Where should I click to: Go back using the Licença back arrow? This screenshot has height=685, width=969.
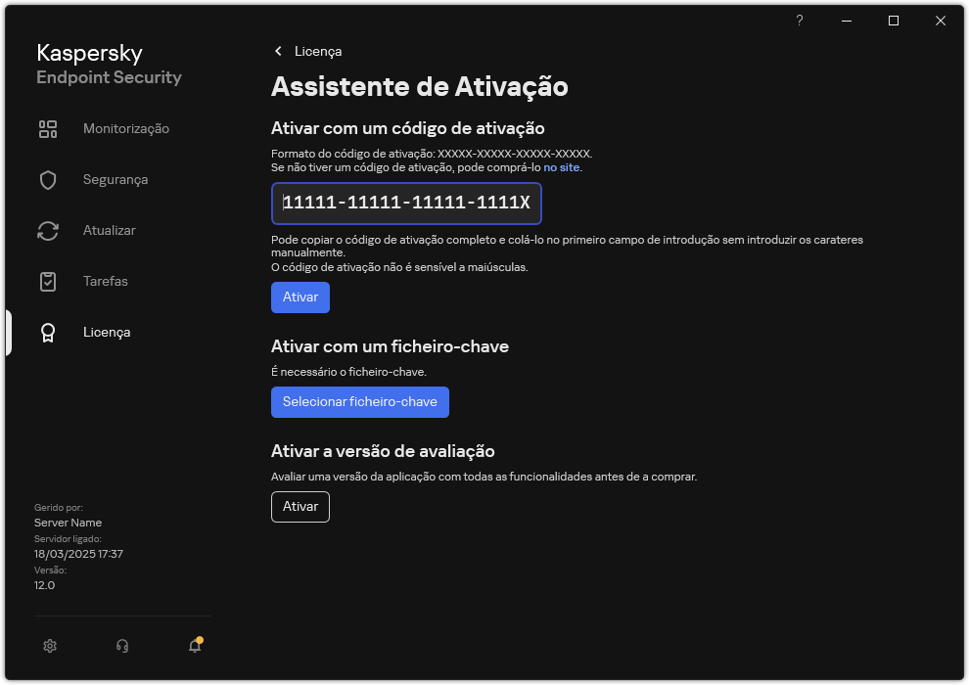(x=278, y=51)
